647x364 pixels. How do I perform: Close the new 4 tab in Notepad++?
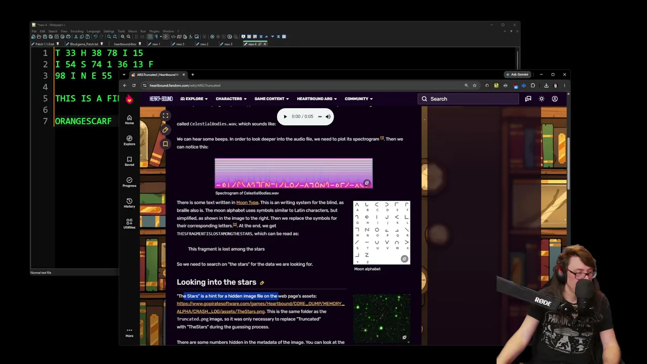[x=265, y=44]
